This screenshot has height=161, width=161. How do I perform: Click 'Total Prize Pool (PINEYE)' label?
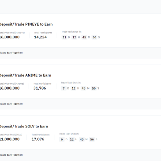pos(12,33)
